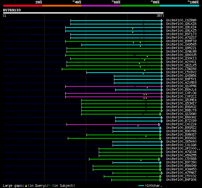Image resolution: width=202 pixels, height=188 pixels.
Task: Open hit UniRef100_B7ZX99
Action: tap(181, 121)
